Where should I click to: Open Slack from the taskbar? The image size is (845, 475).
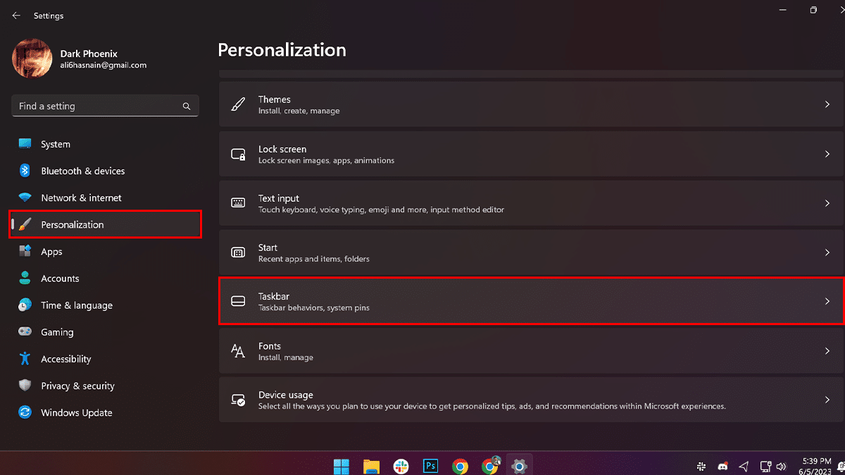point(401,466)
